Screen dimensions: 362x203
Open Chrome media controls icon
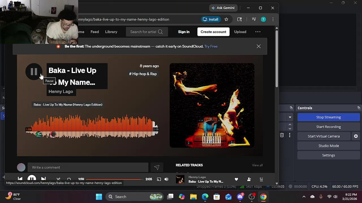[254, 19]
